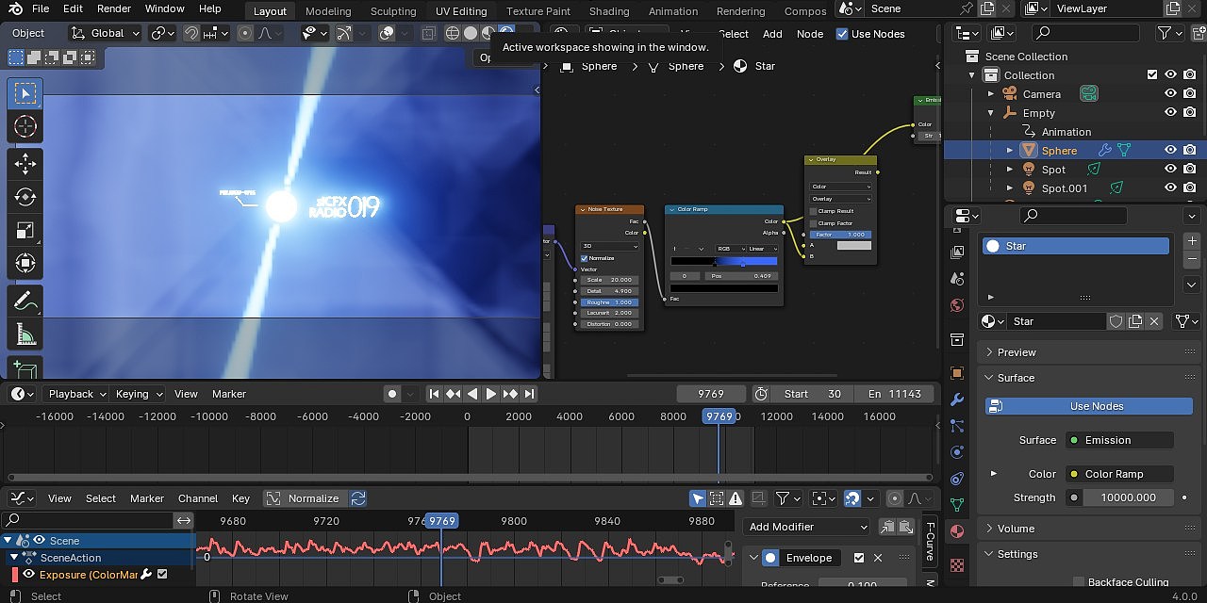Toggle Backface Culling checkbox
This screenshot has height=603, width=1207.
1079,582
